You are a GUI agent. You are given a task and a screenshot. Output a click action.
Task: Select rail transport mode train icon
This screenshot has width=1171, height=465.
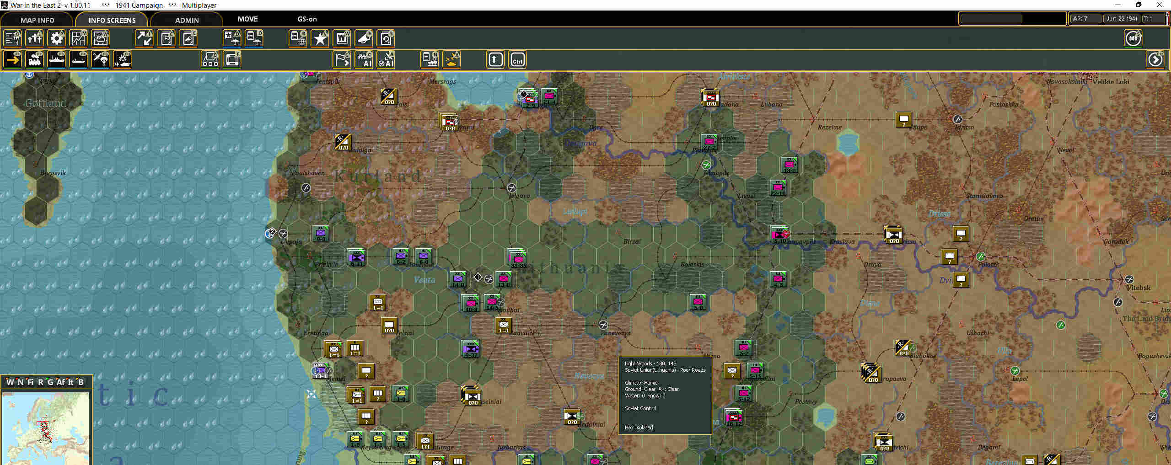[35, 60]
